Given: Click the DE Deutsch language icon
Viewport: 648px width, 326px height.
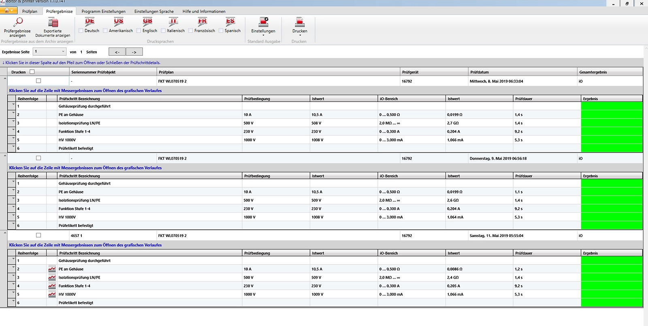Looking at the screenshot, I should pyautogui.click(x=90, y=21).
